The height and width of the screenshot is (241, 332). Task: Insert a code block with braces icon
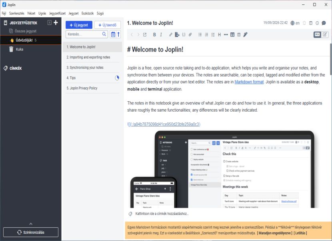pos(184,34)
